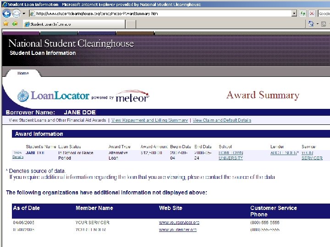
Task: Go to the browser Home page icon
Action: click(x=311, y=24)
